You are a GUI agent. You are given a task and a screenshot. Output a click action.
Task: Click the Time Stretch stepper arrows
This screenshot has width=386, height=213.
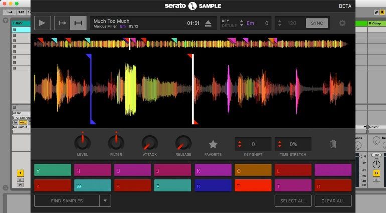(x=280, y=144)
